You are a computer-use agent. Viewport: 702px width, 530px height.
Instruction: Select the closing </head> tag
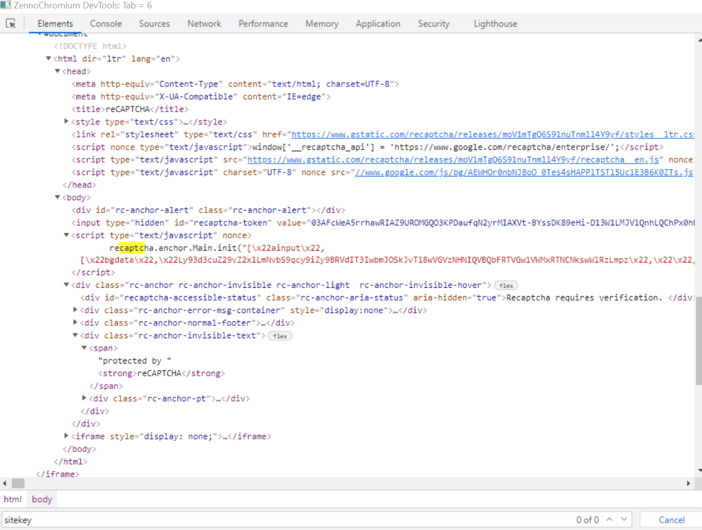coord(79,185)
